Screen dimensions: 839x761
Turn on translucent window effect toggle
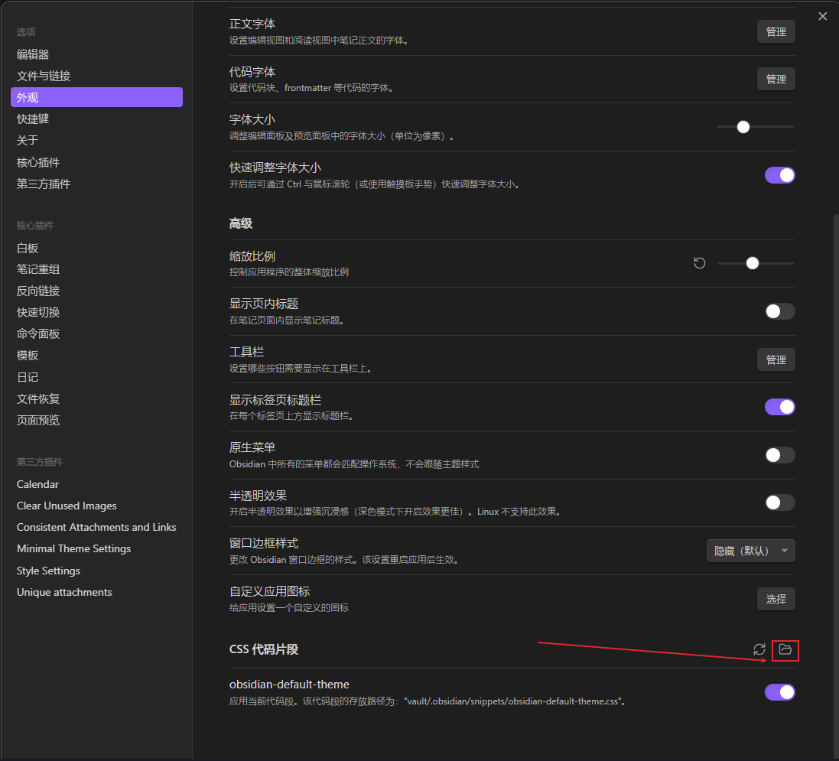(779, 502)
